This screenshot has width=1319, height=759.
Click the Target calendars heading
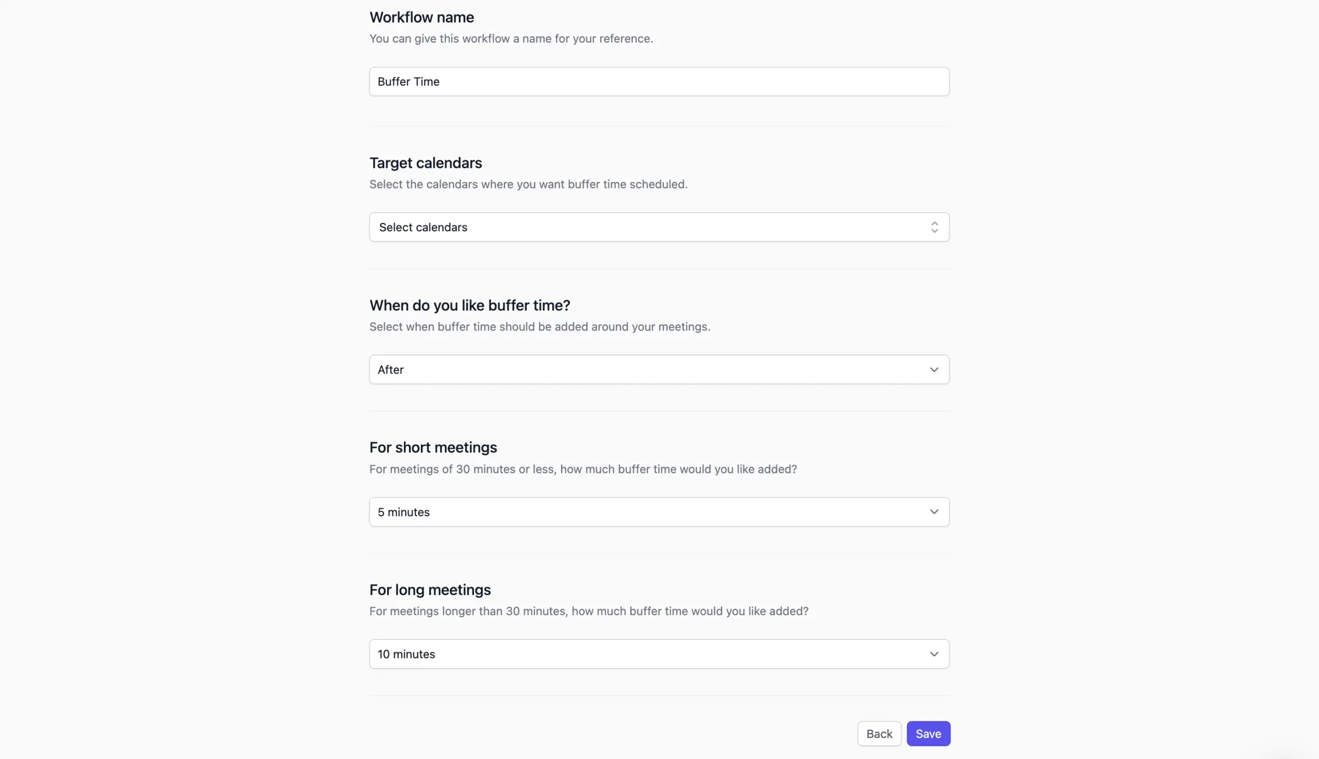point(425,163)
